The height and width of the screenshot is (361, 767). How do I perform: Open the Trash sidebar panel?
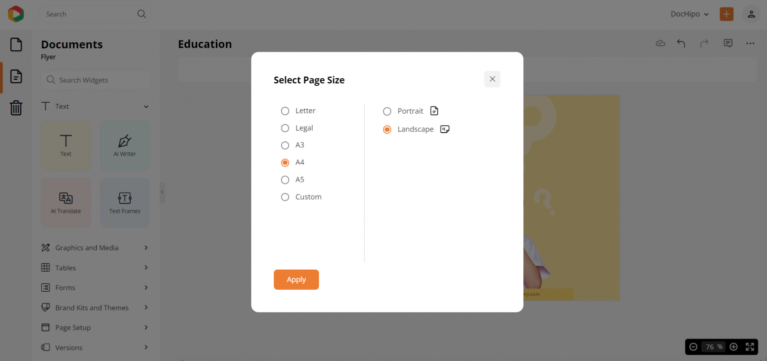coord(16,108)
